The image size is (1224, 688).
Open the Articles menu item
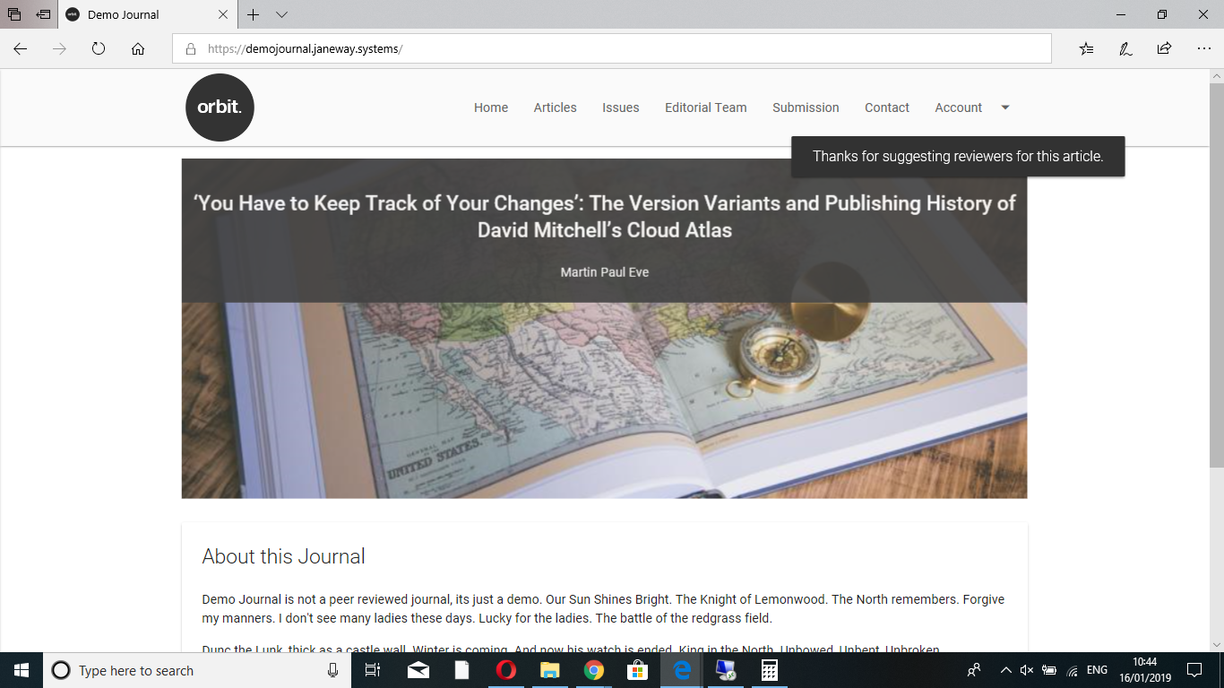point(555,107)
